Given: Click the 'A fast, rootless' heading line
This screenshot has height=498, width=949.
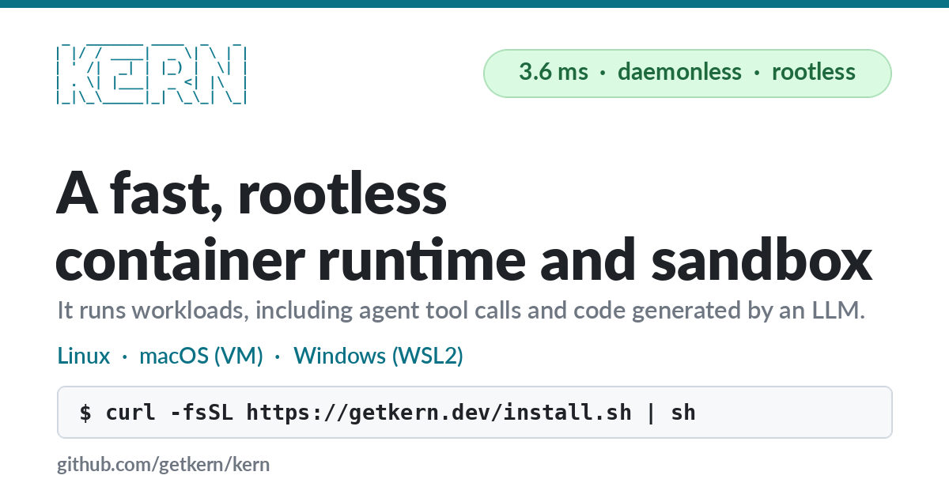Looking at the screenshot, I should (x=252, y=195).
